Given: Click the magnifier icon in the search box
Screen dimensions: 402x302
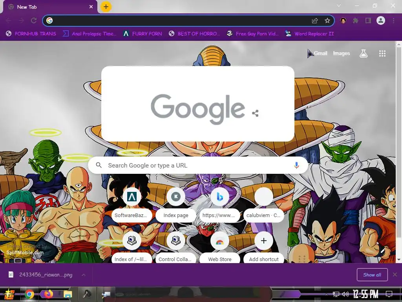Looking at the screenshot, I should pyautogui.click(x=99, y=165).
